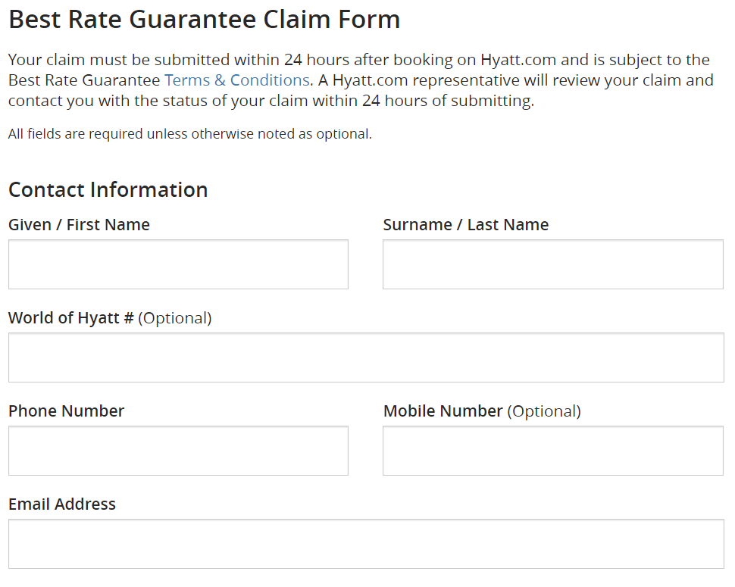Screen dimensions: 735x587
Task: Open the Terms & Conditions link
Action: tap(236, 80)
